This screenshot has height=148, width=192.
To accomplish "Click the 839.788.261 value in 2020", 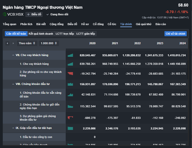I will pos(88,64).
